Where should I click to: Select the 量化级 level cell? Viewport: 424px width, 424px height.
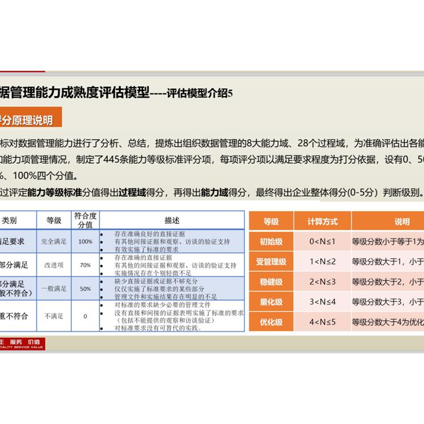(271, 302)
